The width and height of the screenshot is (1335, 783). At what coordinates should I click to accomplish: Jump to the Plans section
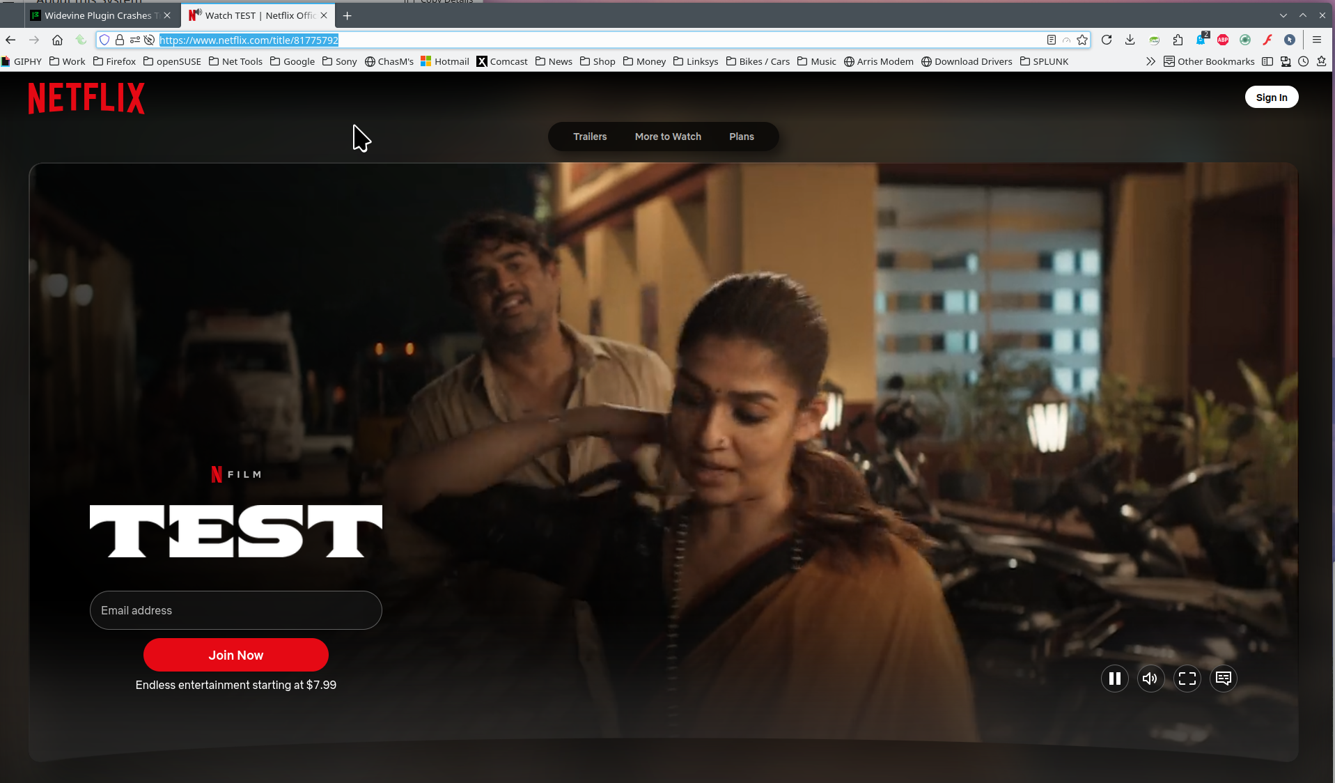tap(742, 137)
